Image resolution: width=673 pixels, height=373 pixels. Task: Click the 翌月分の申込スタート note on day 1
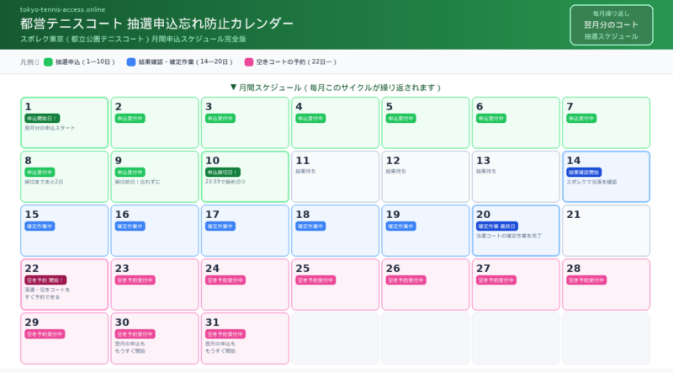click(50, 128)
